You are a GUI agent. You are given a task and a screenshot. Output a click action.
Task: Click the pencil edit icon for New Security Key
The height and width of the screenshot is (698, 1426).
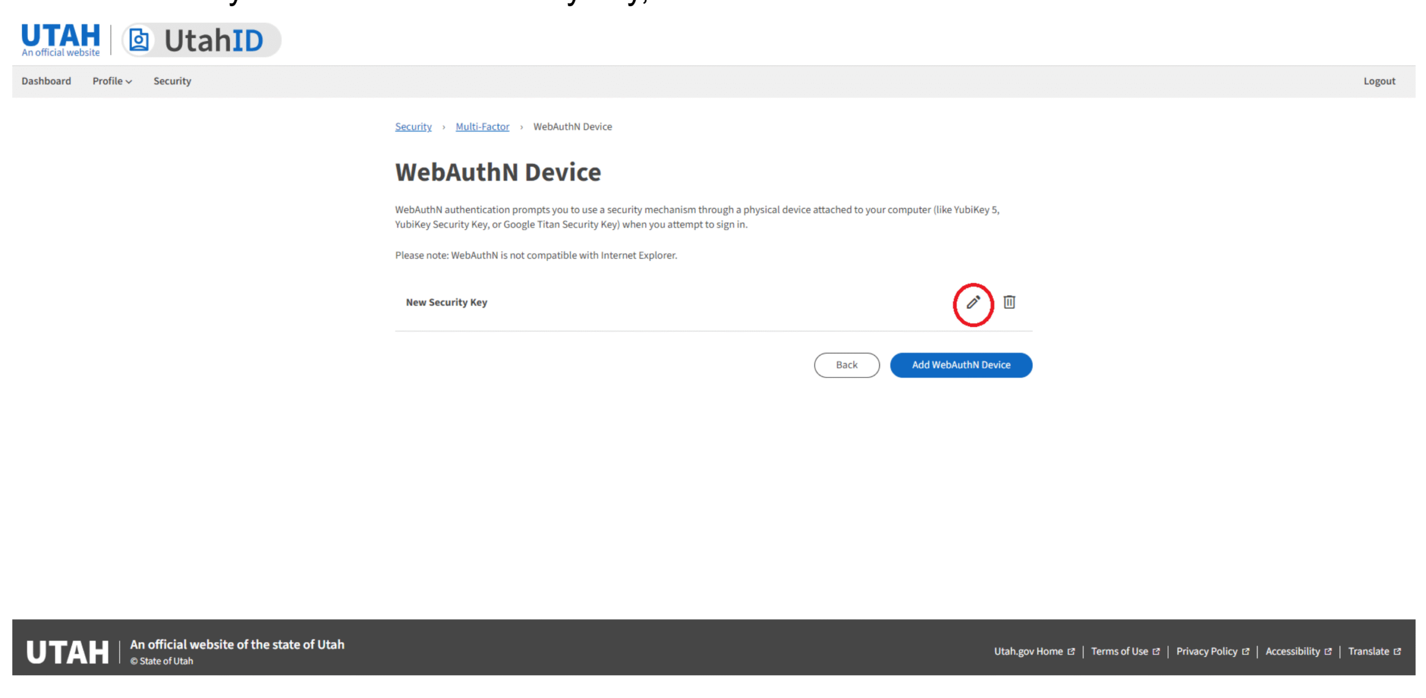(x=973, y=303)
